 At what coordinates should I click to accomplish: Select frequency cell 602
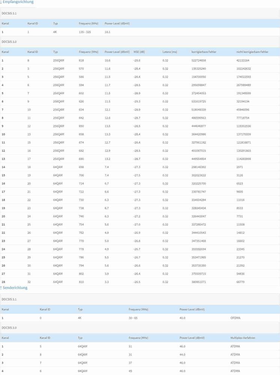coord(81,93)
